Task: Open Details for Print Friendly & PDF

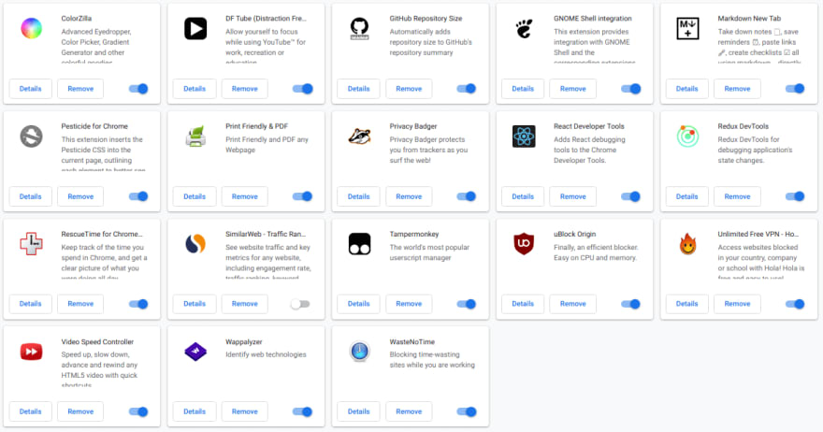Action: [195, 196]
